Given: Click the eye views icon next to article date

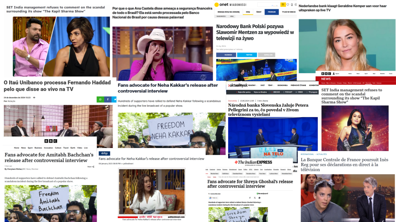Looking at the screenshot, I should point(34,98).
